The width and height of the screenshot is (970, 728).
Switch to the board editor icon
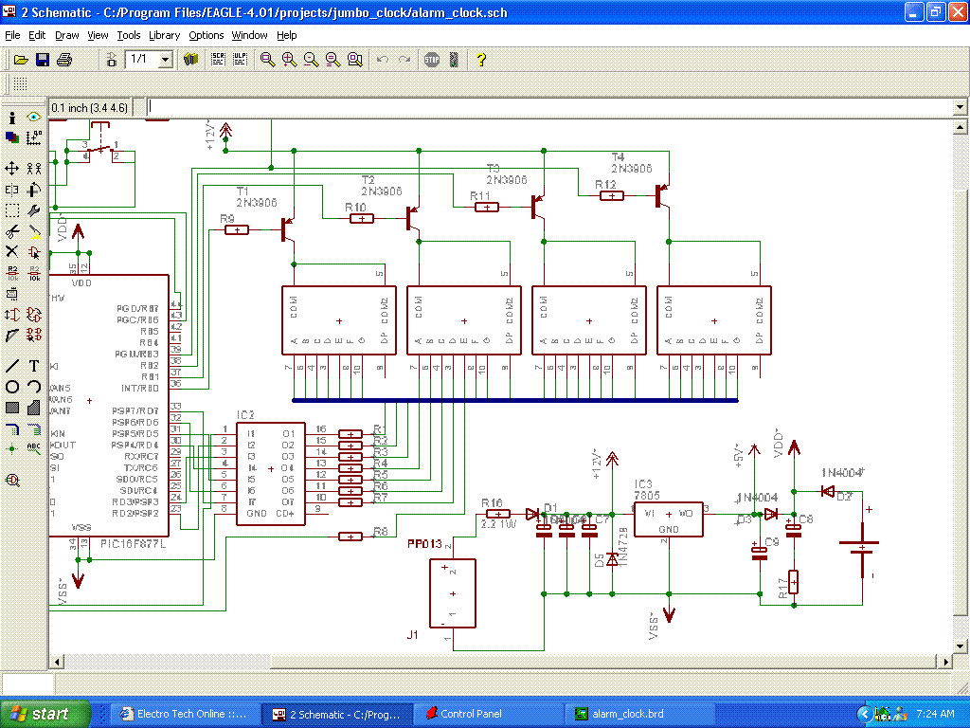112,60
